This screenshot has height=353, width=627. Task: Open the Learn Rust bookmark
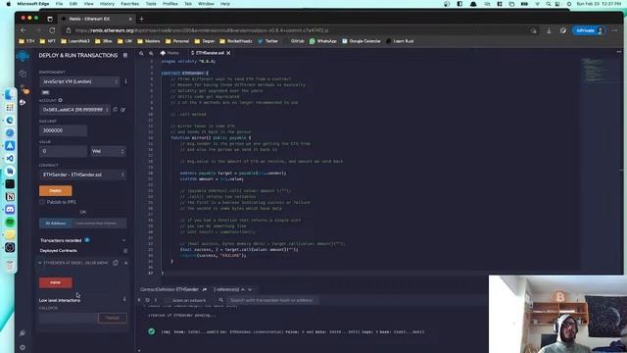pos(400,41)
